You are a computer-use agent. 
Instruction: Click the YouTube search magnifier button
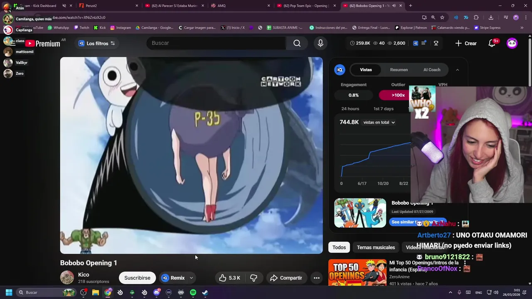tap(297, 43)
